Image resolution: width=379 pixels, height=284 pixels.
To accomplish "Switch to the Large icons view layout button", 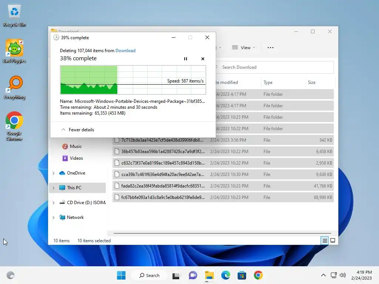I will (333, 240).
